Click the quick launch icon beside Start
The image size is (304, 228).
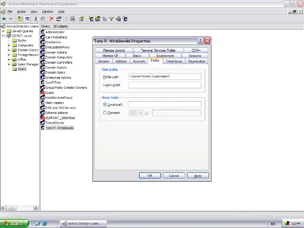coord(38,223)
